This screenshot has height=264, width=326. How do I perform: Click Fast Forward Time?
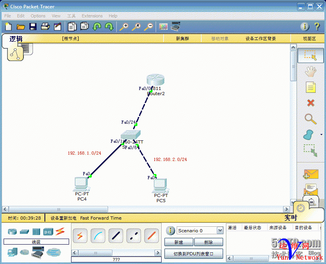click(x=101, y=218)
